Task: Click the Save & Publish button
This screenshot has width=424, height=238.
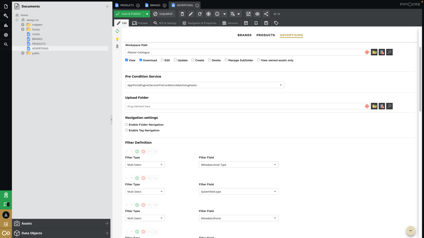Action: [129, 14]
